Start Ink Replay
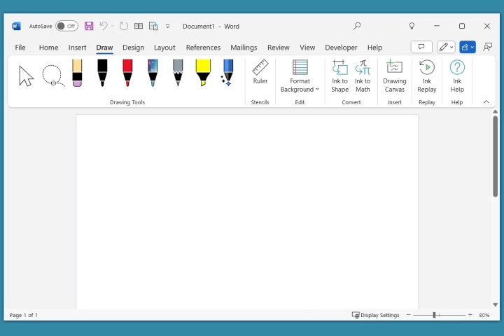Viewport: 504px width, 336px height. click(426, 76)
